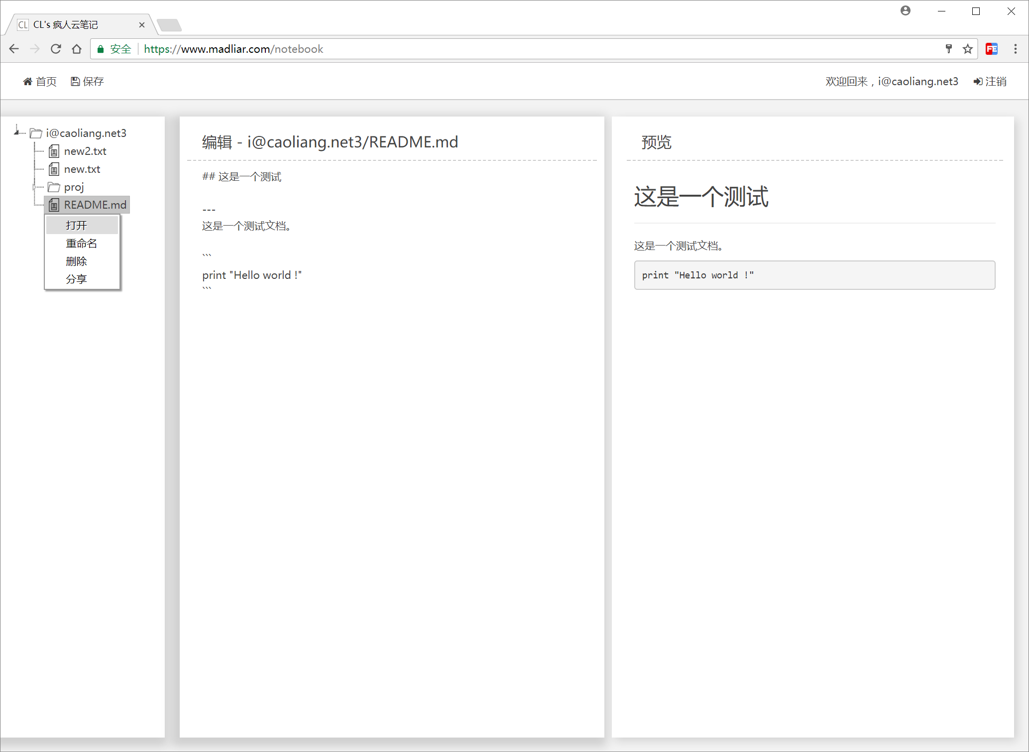Click 这是一个测试文档。 in the preview

click(679, 246)
